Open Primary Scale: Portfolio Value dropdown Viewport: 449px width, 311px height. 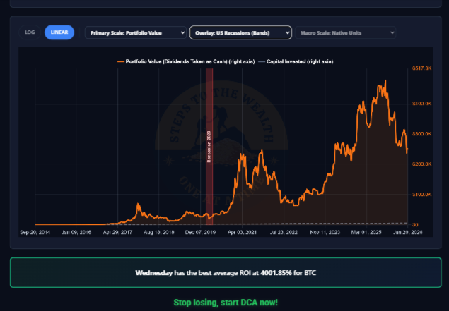point(136,33)
